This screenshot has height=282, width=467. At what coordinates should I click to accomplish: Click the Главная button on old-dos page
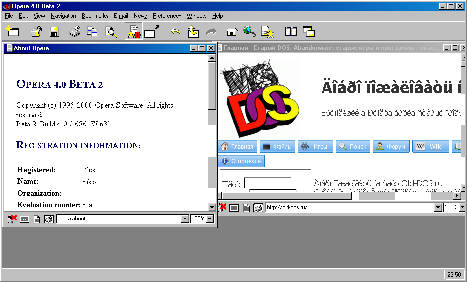point(238,146)
